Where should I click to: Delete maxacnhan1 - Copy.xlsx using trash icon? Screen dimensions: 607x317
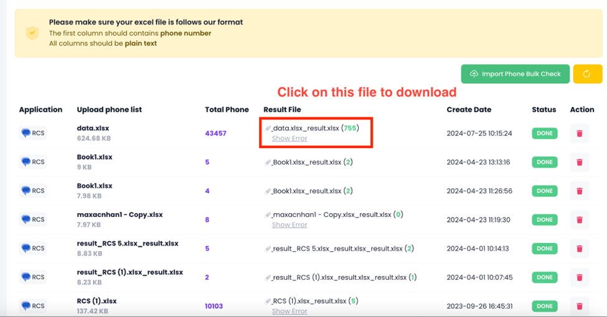[x=580, y=219]
